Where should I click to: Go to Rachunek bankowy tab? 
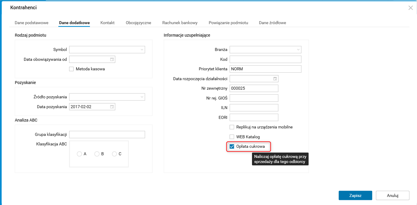point(180,23)
